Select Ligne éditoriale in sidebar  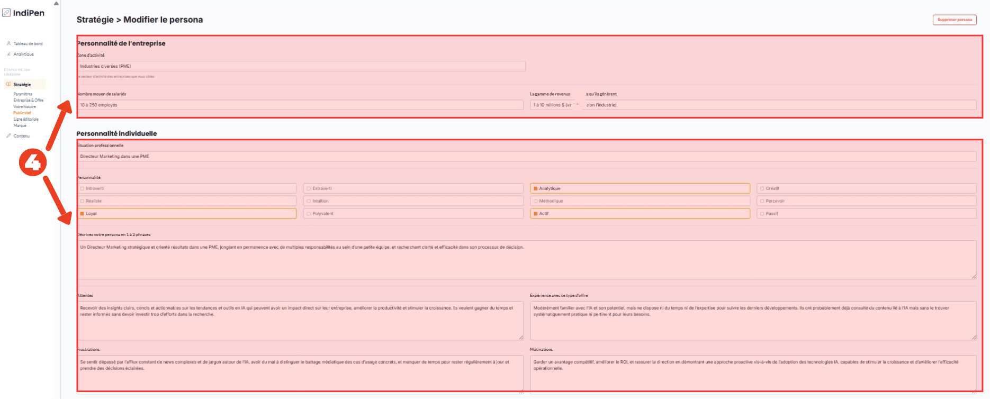pyautogui.click(x=26, y=120)
